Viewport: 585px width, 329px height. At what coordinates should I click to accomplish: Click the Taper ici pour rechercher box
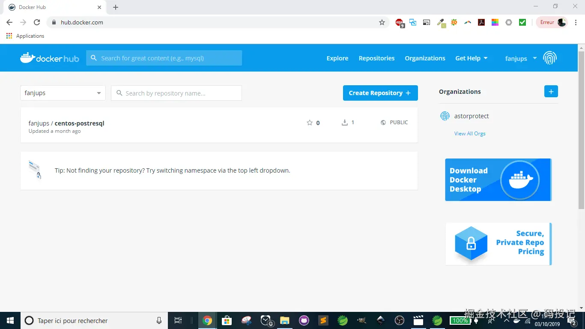(94, 320)
